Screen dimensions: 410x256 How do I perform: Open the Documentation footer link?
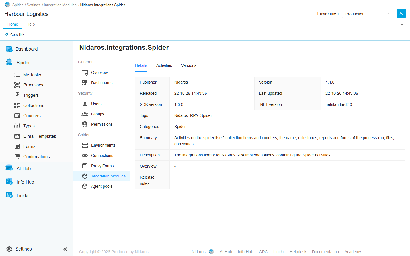tap(325, 252)
